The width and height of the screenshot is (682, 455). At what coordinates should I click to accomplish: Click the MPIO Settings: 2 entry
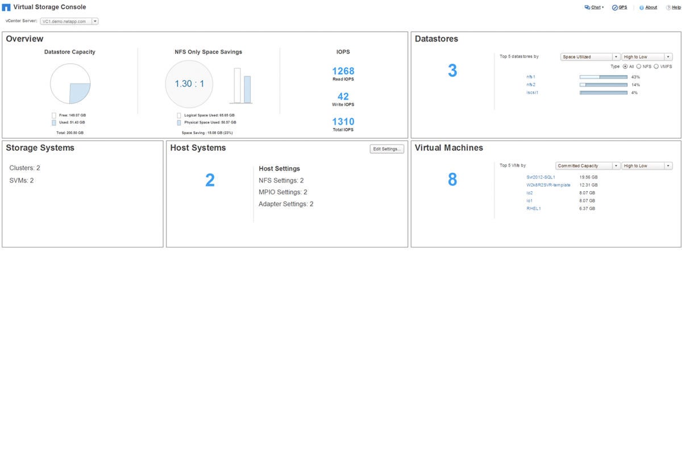[x=283, y=192]
